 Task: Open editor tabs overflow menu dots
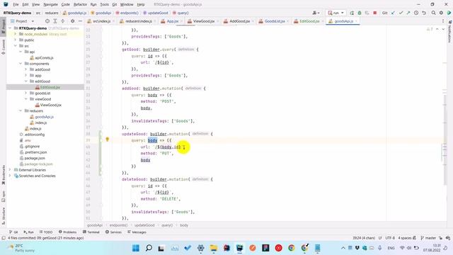pyautogui.click(x=443, y=21)
